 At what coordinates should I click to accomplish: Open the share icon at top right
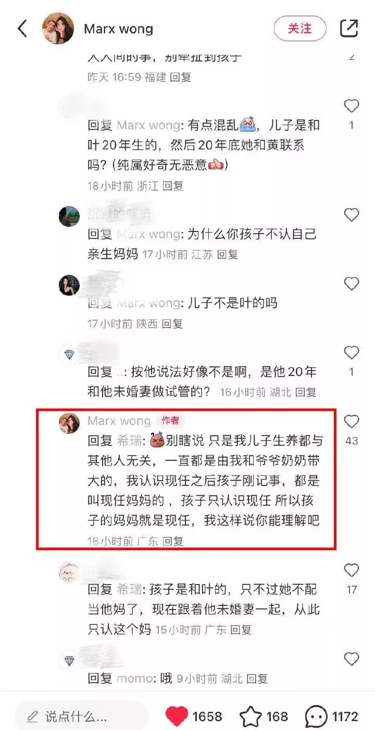tap(349, 28)
